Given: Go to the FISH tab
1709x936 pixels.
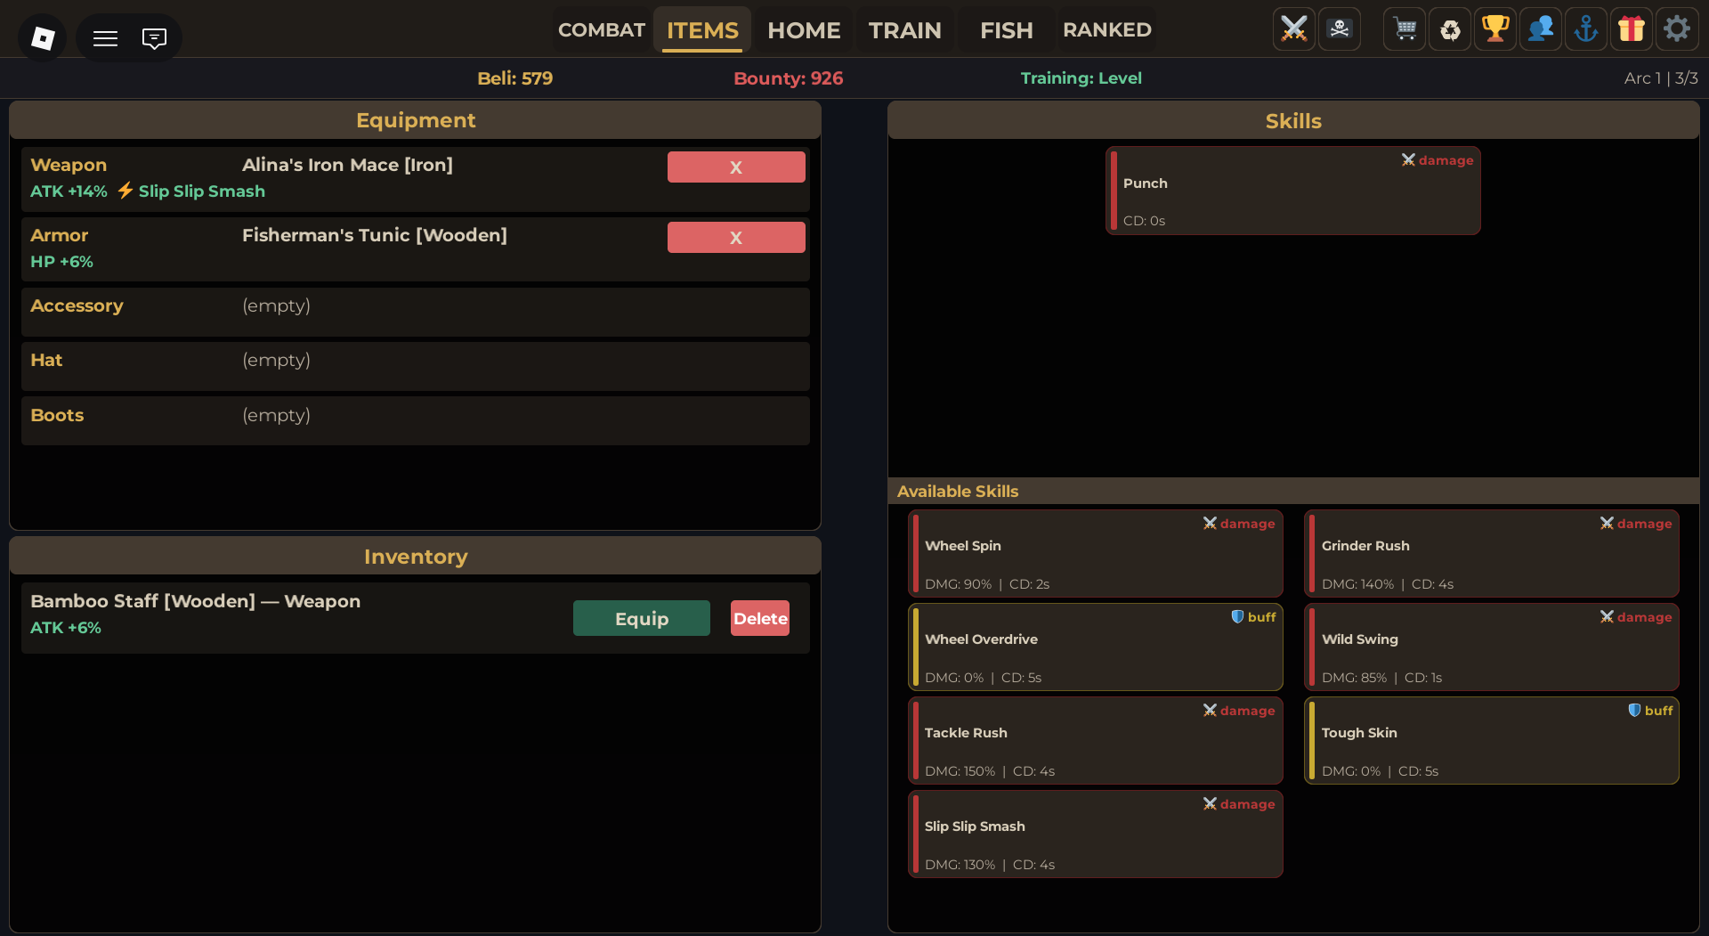Looking at the screenshot, I should click(1007, 29).
